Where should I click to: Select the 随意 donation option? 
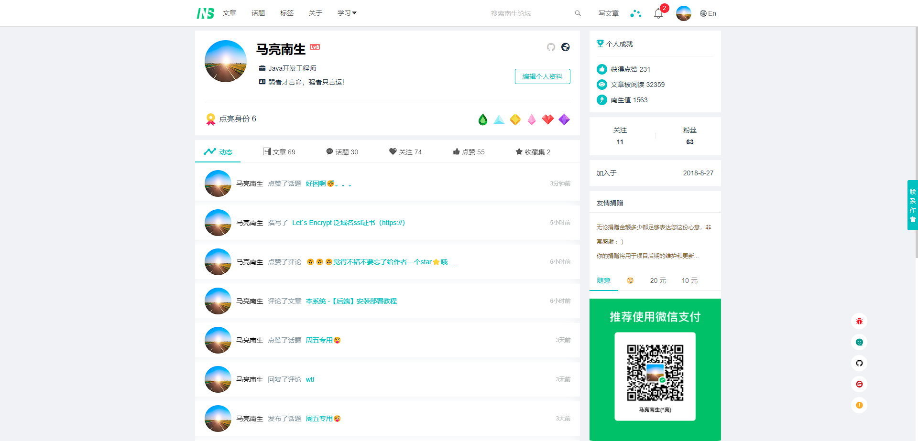[603, 280]
